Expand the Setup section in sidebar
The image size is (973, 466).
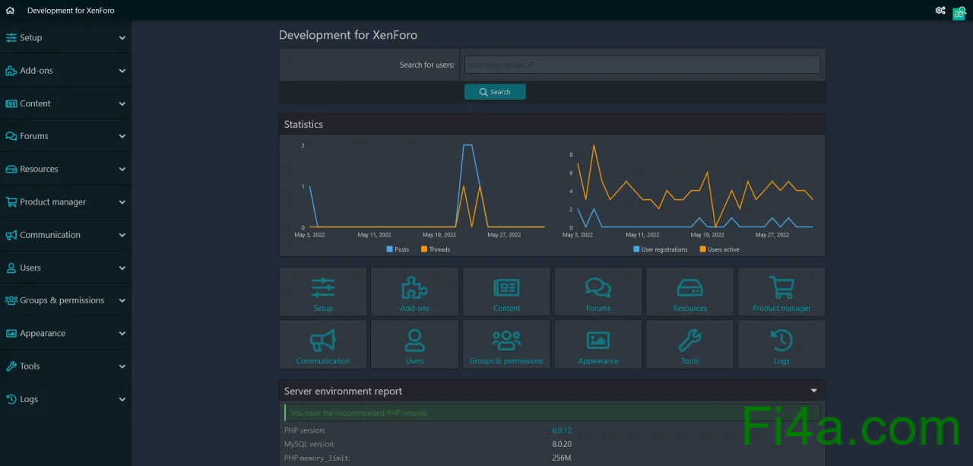pyautogui.click(x=122, y=38)
